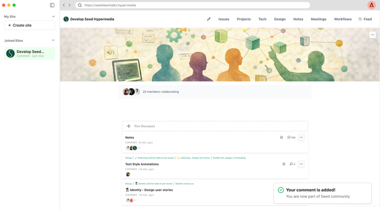Viewport: 380px width, 213px height.
Task: Select Develop Seed in Joined Sites
Action: point(30,53)
